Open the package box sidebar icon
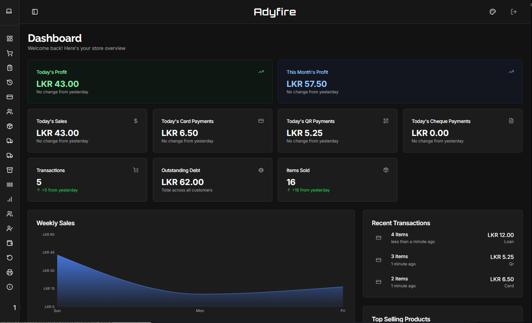 tap(10, 126)
